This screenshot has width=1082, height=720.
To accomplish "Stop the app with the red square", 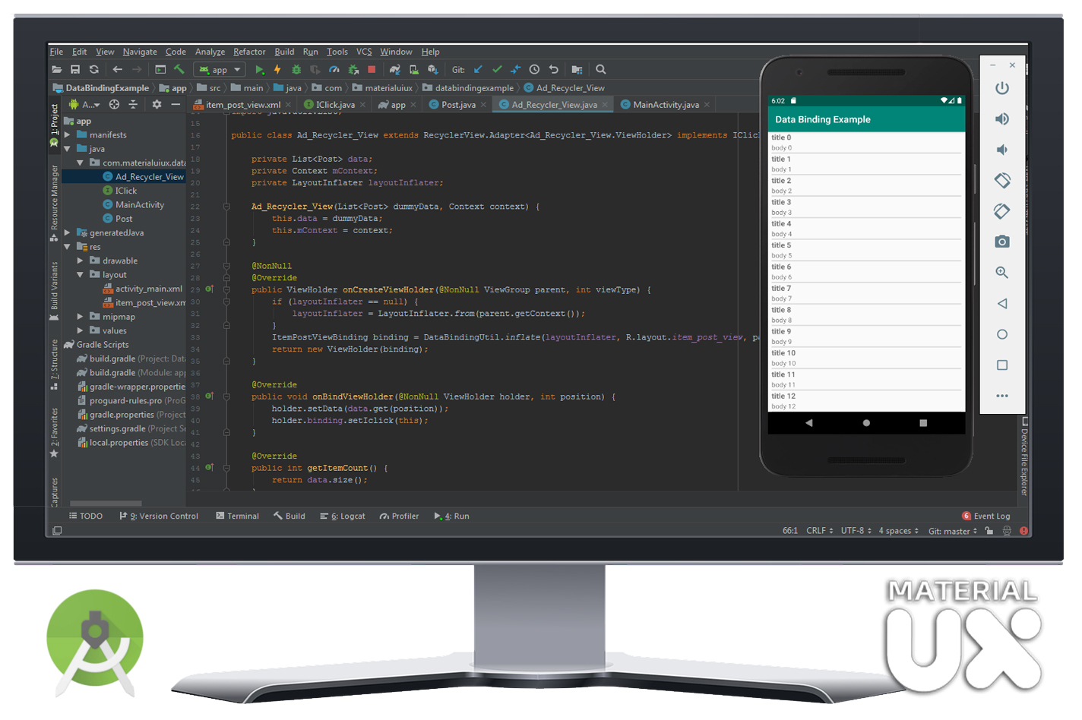I will [372, 70].
